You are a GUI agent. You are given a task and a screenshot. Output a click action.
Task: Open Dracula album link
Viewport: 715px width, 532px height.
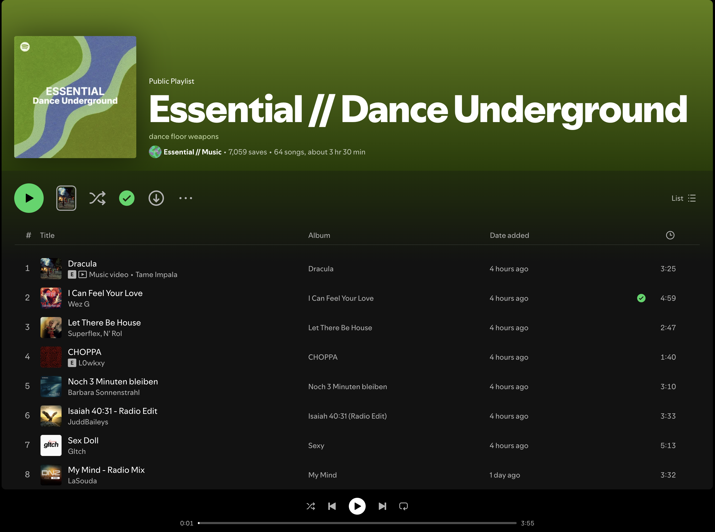pyautogui.click(x=321, y=269)
